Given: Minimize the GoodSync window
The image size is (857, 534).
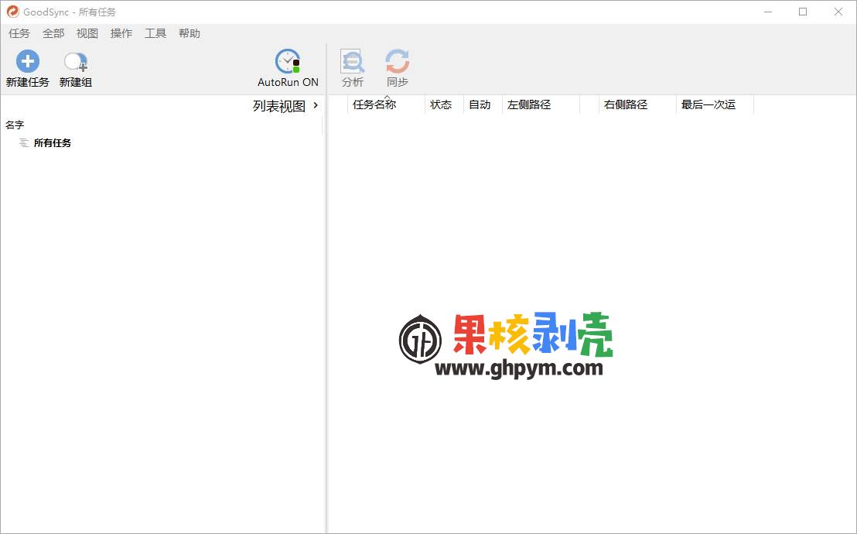Looking at the screenshot, I should point(768,12).
